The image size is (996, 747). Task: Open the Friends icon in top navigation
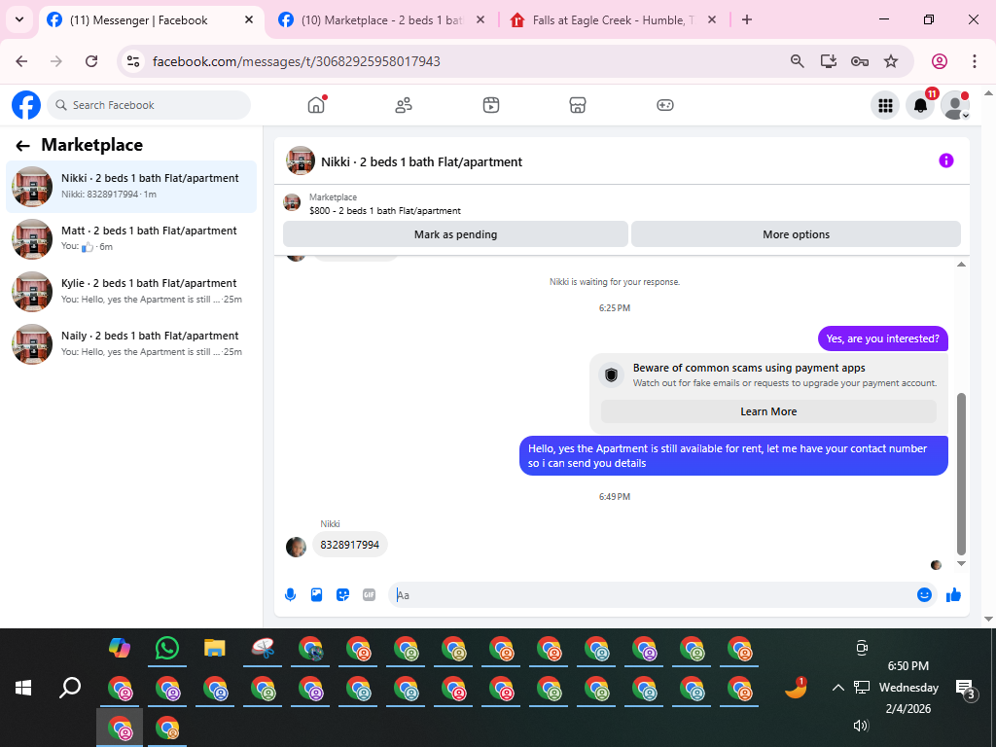(x=404, y=105)
